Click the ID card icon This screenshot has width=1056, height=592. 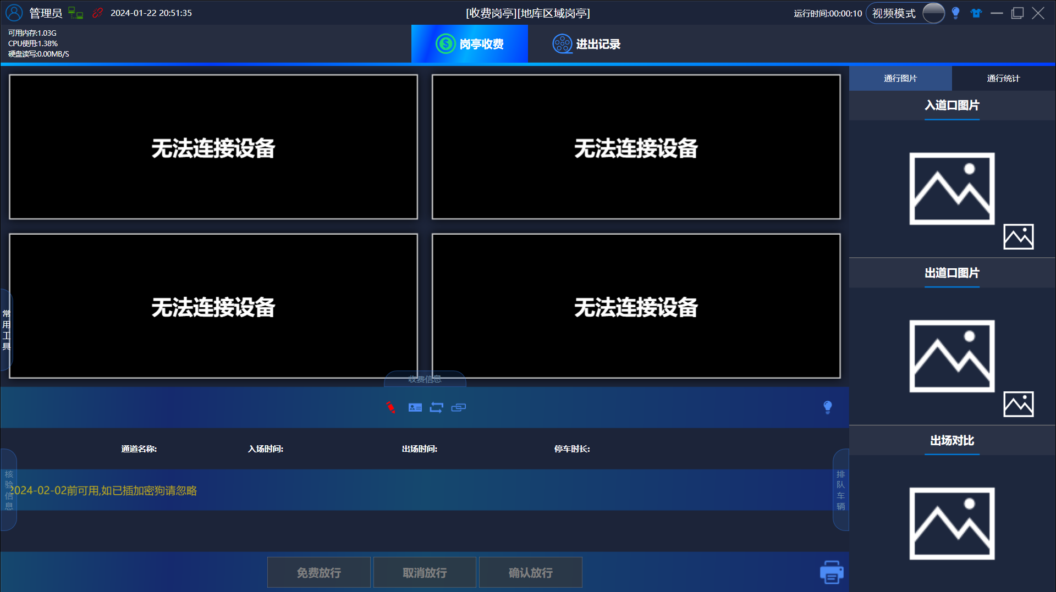[415, 407]
